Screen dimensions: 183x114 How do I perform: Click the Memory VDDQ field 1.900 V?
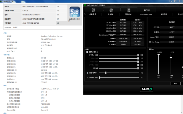coord(172,37)
